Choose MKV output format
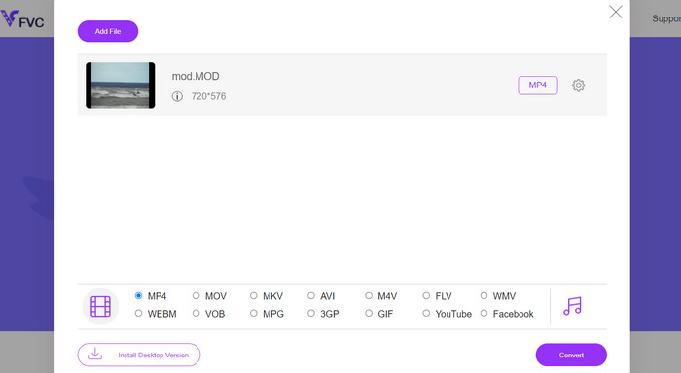Screen dimensions: 681x373 (x=254, y=296)
